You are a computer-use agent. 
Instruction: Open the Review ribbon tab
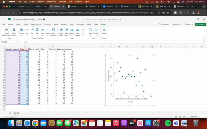(x=64, y=25)
